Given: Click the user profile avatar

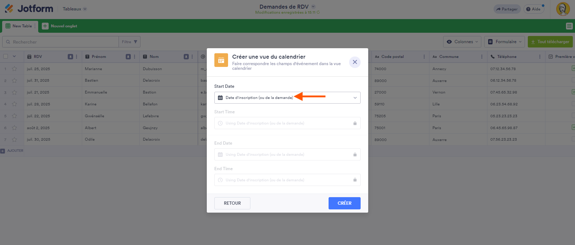Looking at the screenshot, I should [563, 9].
